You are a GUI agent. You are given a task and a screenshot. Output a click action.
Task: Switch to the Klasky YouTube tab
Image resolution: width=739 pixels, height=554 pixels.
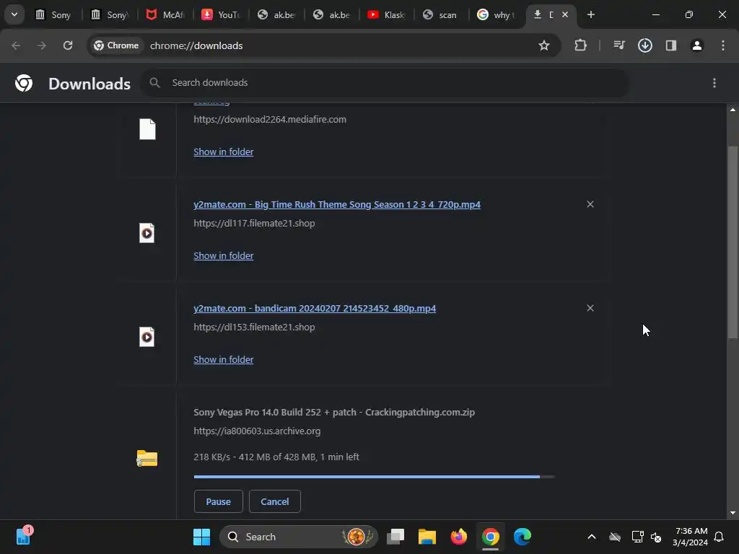(387, 14)
